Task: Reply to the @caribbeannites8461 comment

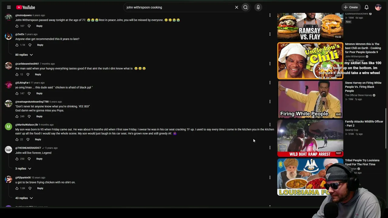Action: click(x=38, y=74)
